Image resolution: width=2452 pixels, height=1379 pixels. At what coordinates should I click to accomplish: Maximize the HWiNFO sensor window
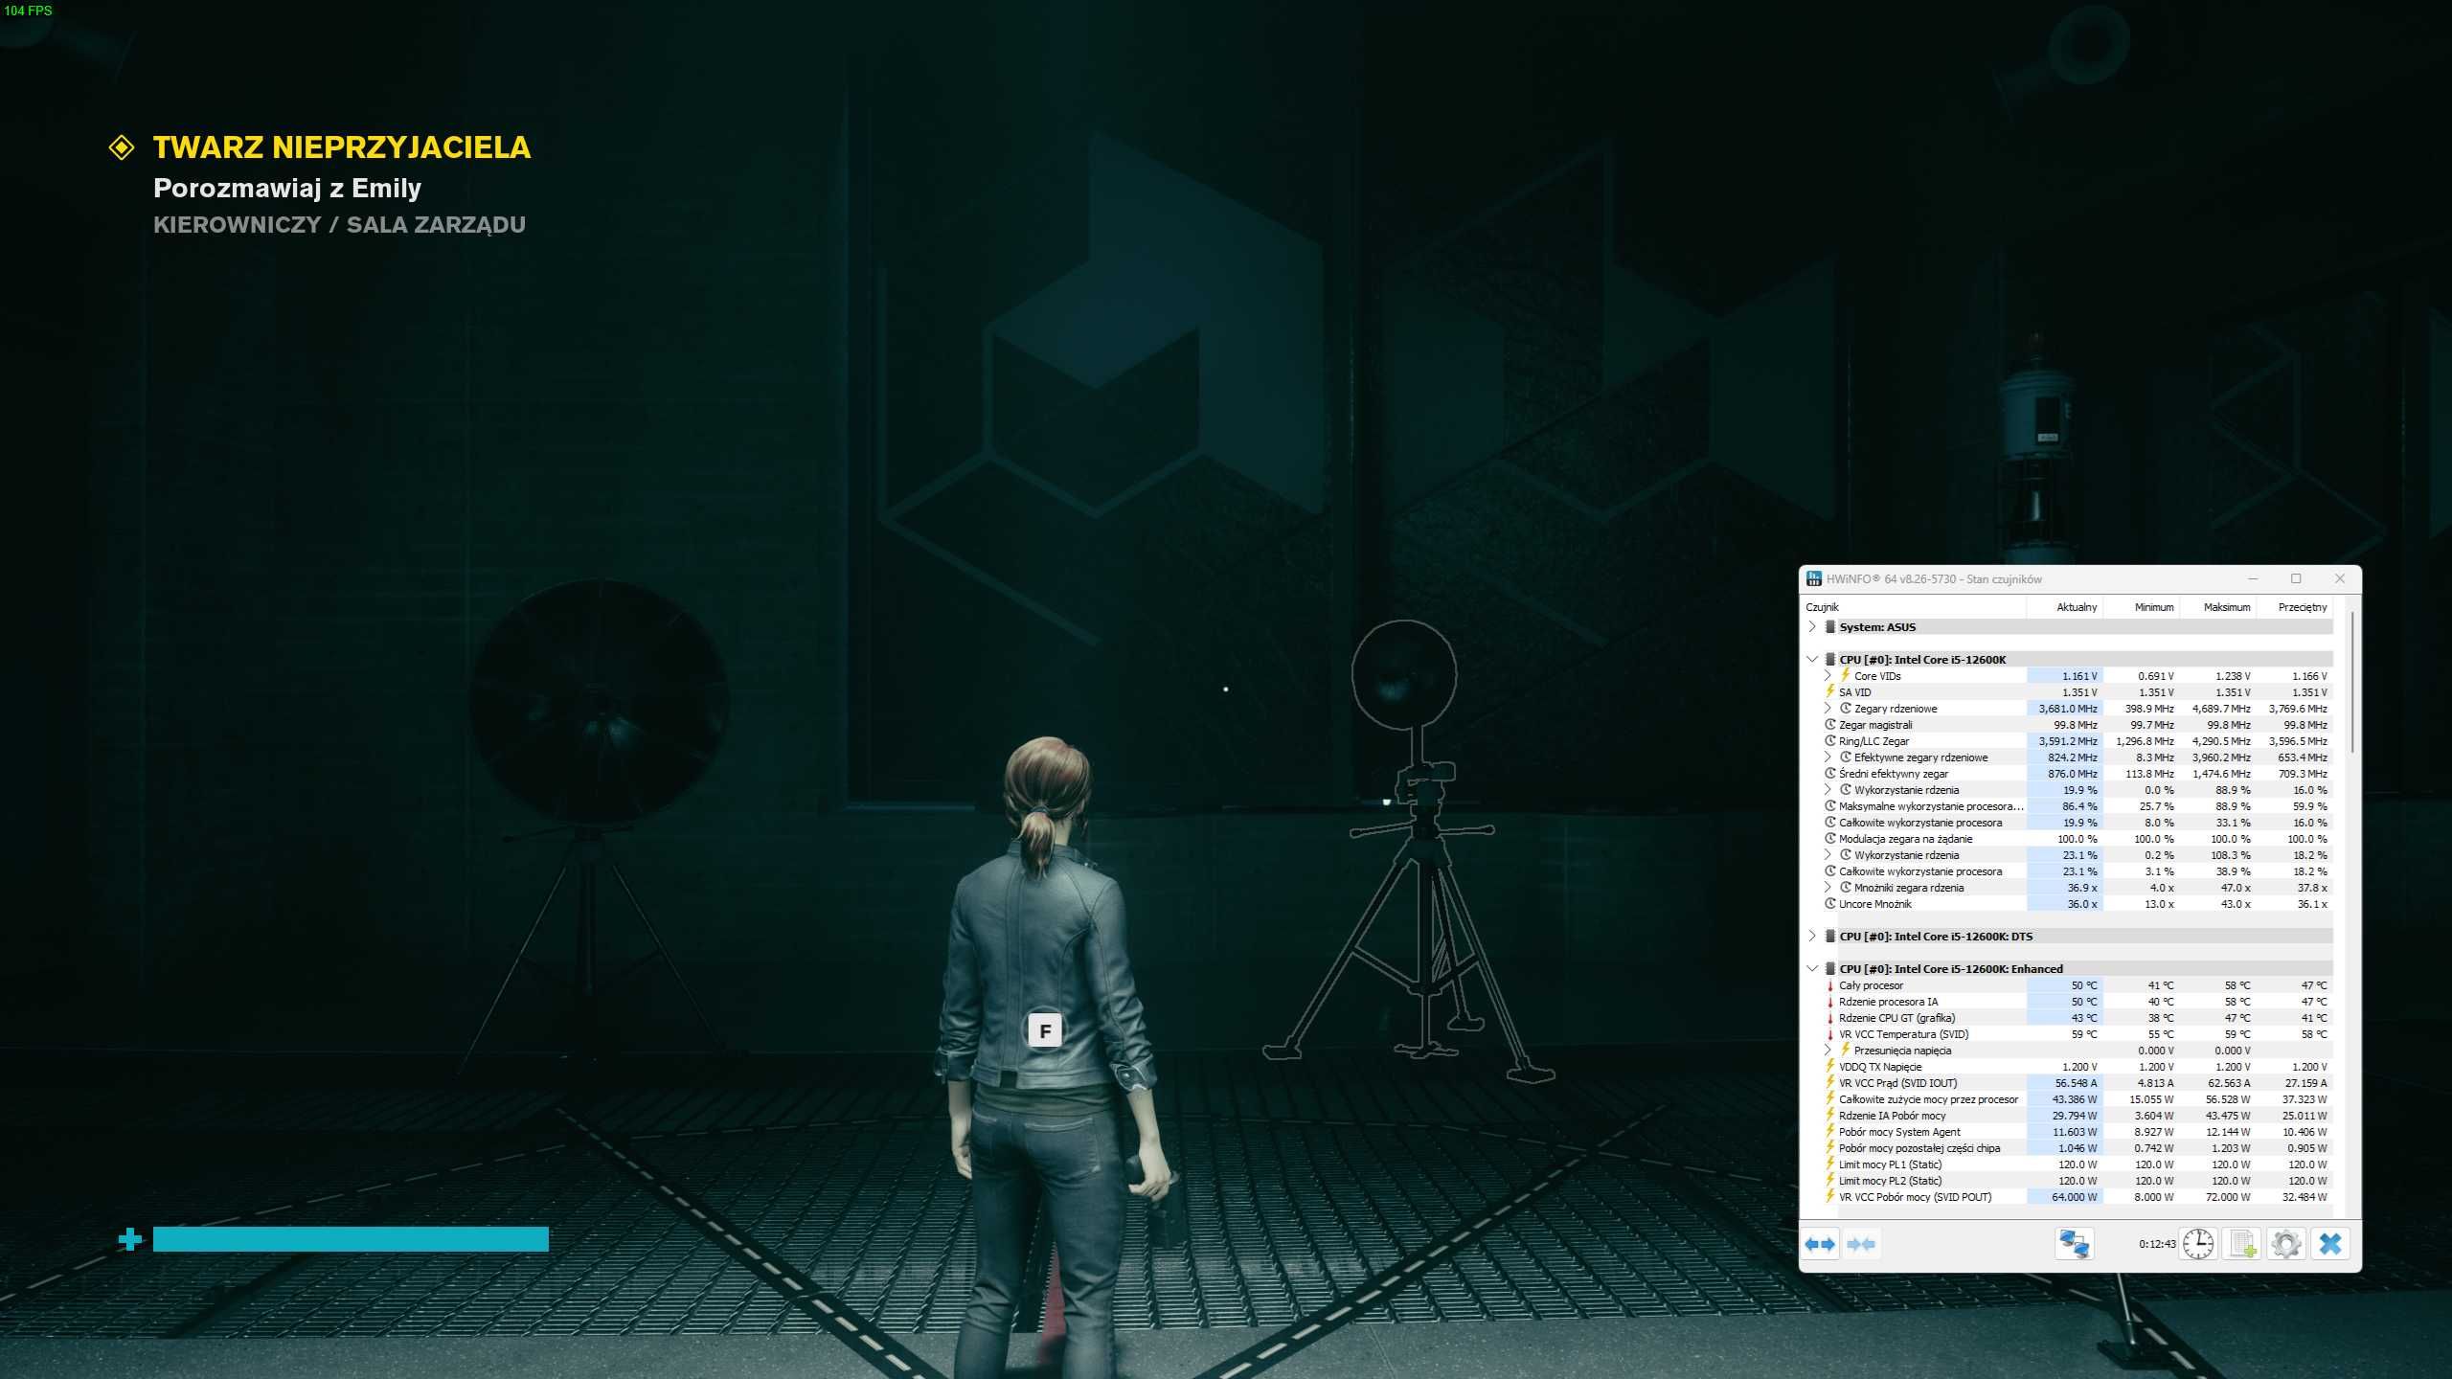pos(2296,578)
